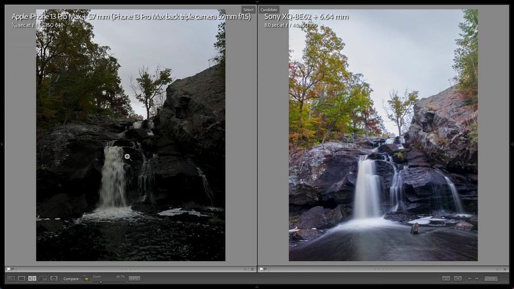The image size is (514, 289).
Task: Flag the Sony Candidate photo as picked
Action: pos(261,269)
